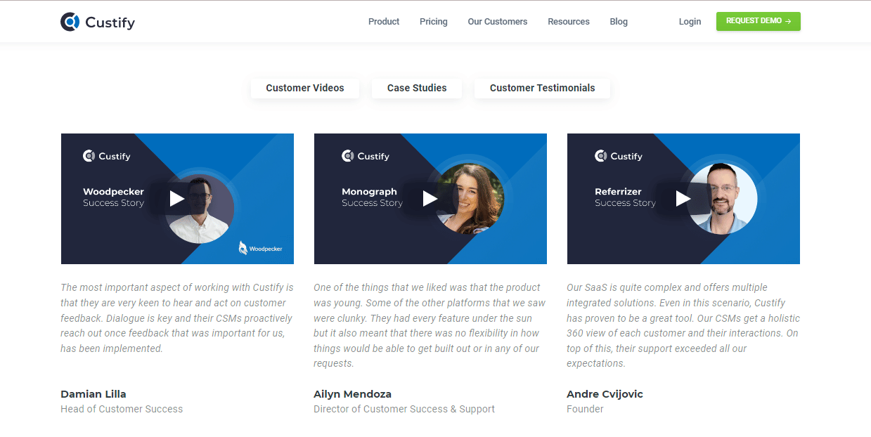Switch to the Customer Testimonials tab

click(x=543, y=88)
